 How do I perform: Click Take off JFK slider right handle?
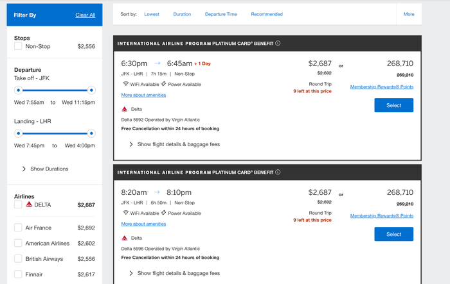(x=91, y=90)
